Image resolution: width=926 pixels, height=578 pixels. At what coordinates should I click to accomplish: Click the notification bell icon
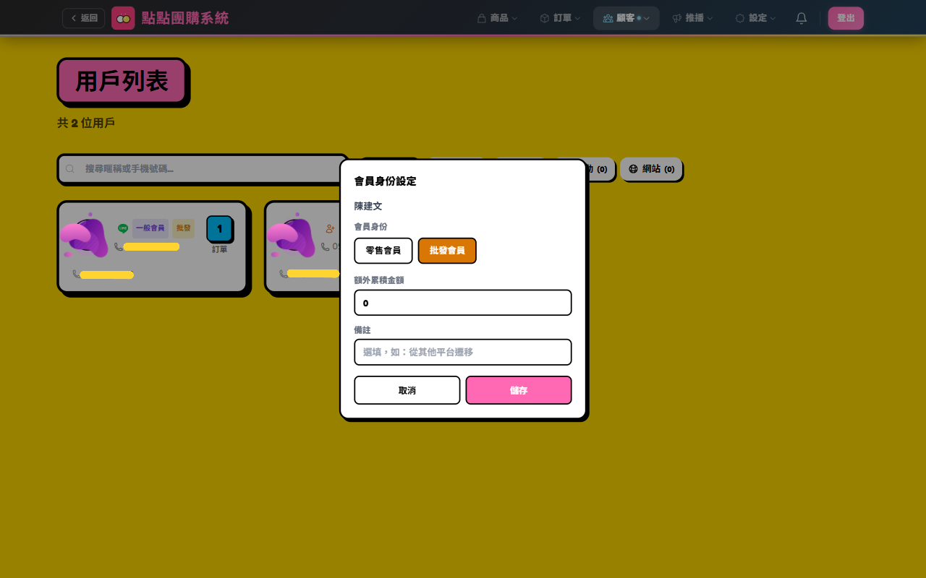click(801, 18)
